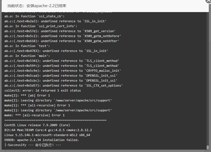The image size is (211, 152).
Task: Click the 'collect2: error: ld returned' line
Action: [43, 90]
